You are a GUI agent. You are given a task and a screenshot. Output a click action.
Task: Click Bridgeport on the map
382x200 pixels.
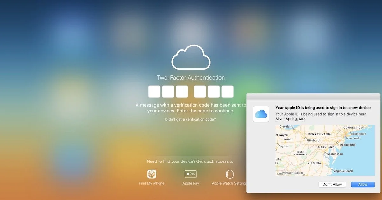point(358,134)
